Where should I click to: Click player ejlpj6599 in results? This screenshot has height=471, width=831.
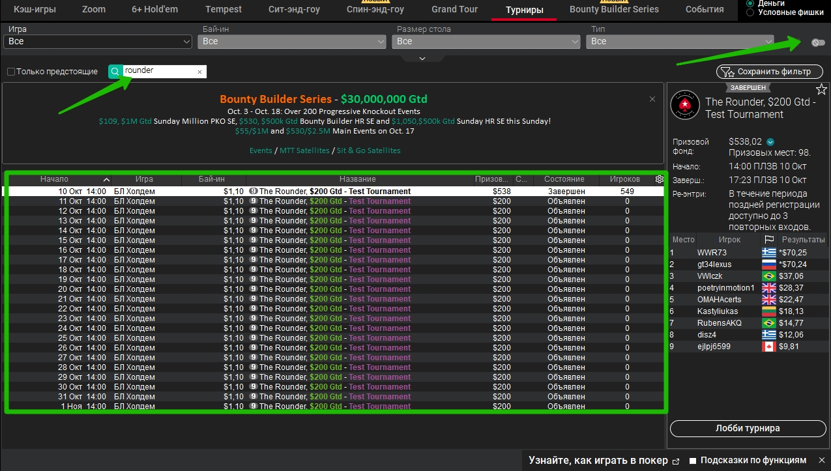[x=714, y=347]
